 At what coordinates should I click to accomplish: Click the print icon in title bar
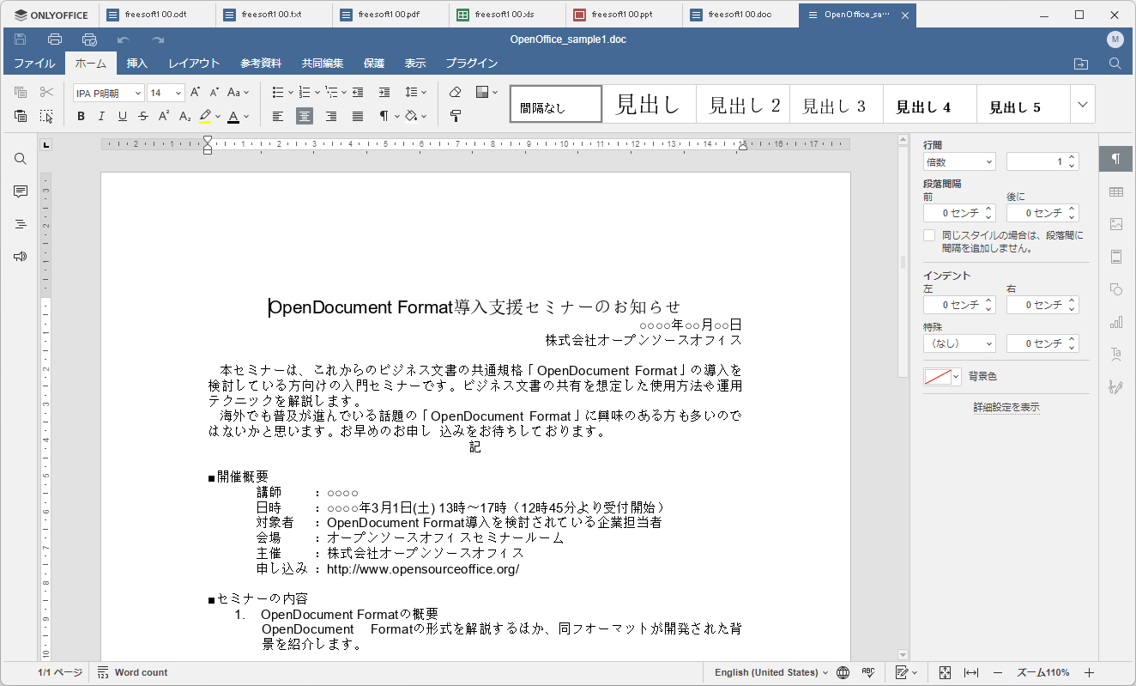55,39
